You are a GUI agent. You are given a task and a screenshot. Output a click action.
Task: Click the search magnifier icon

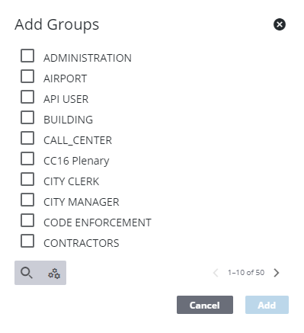27,273
